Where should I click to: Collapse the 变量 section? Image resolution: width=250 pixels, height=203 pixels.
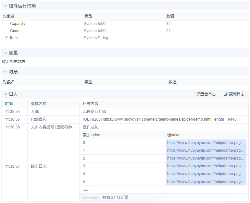[x=5, y=53]
